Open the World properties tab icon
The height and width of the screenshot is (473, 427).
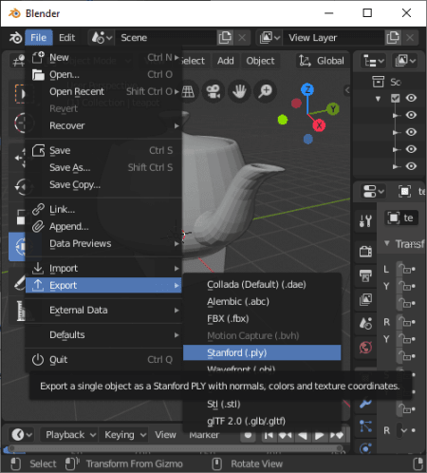365,348
